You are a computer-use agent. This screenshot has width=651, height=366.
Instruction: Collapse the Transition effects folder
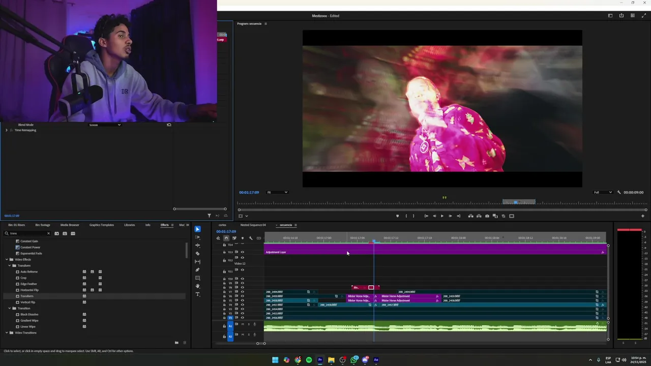click(9, 308)
